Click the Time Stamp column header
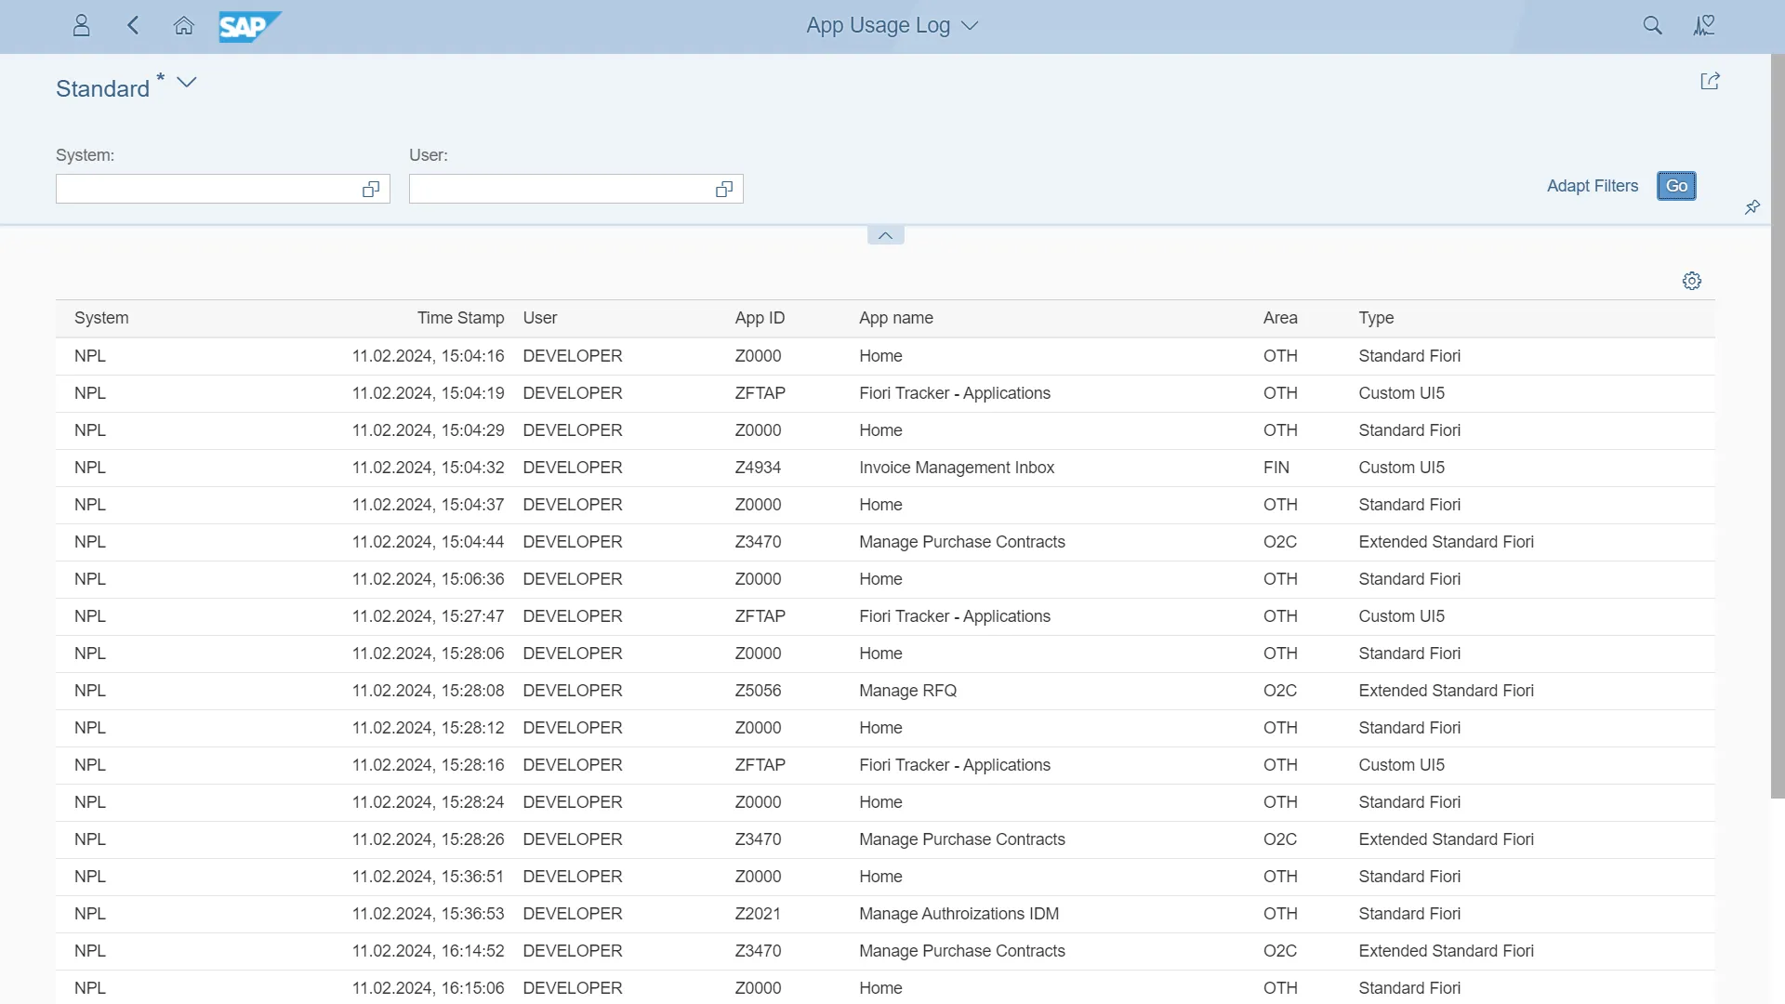Viewport: 1785px width, 1004px height. coord(460,318)
